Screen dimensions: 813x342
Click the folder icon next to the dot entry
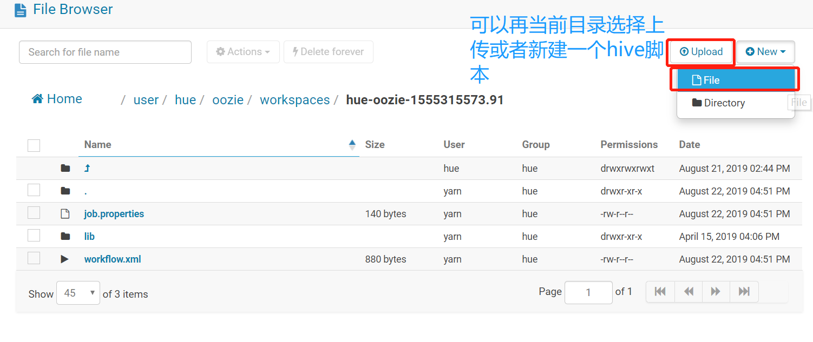65,191
